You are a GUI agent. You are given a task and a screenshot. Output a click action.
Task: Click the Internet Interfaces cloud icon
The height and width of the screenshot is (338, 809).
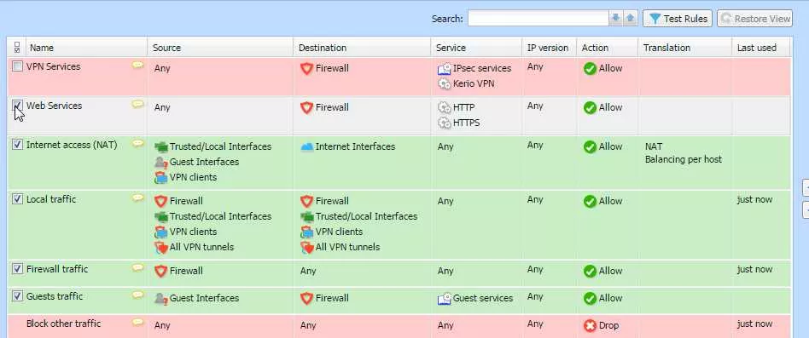click(x=307, y=147)
